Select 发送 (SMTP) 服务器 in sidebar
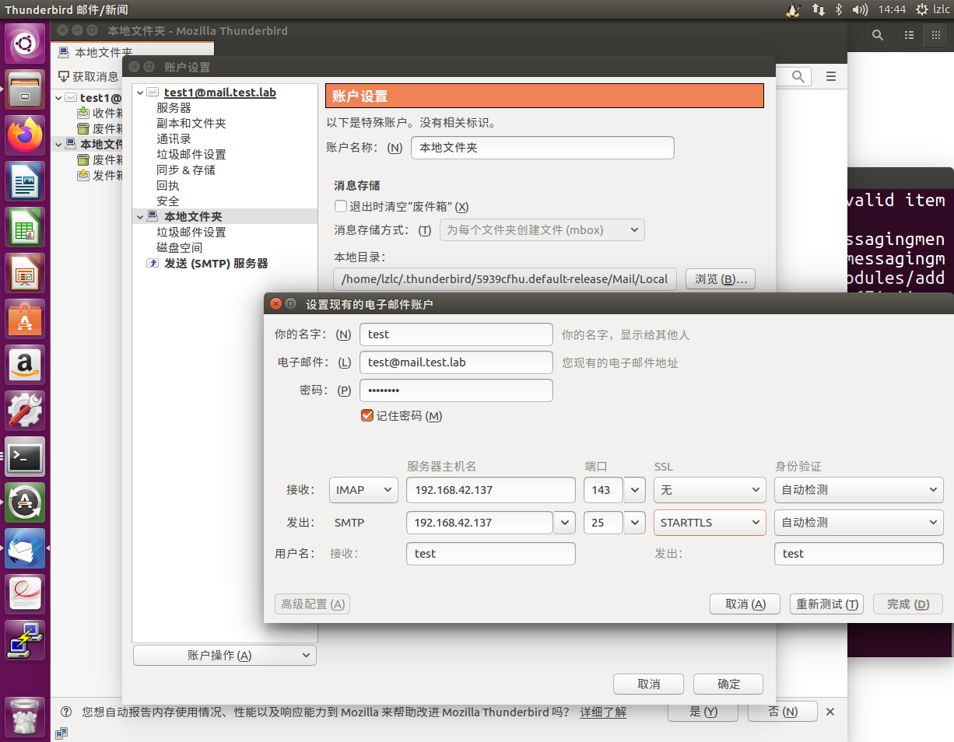Screen dimensions: 954x742 216,264
